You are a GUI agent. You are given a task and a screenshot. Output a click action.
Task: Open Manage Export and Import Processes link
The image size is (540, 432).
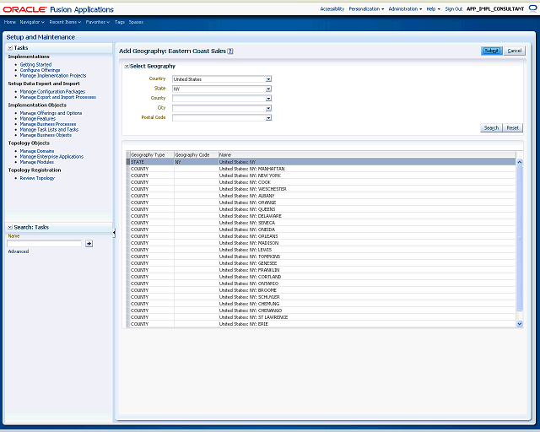coord(58,97)
